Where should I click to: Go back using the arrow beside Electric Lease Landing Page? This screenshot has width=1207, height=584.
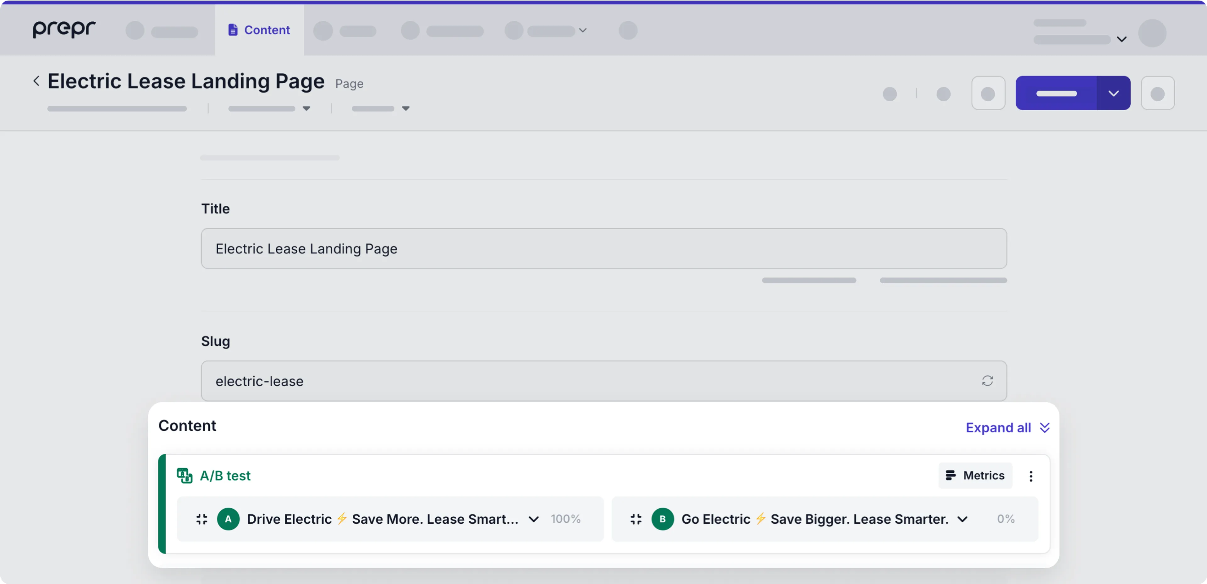tap(36, 81)
